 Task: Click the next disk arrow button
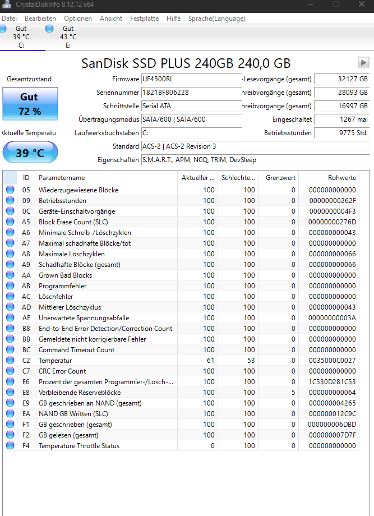pos(363,62)
